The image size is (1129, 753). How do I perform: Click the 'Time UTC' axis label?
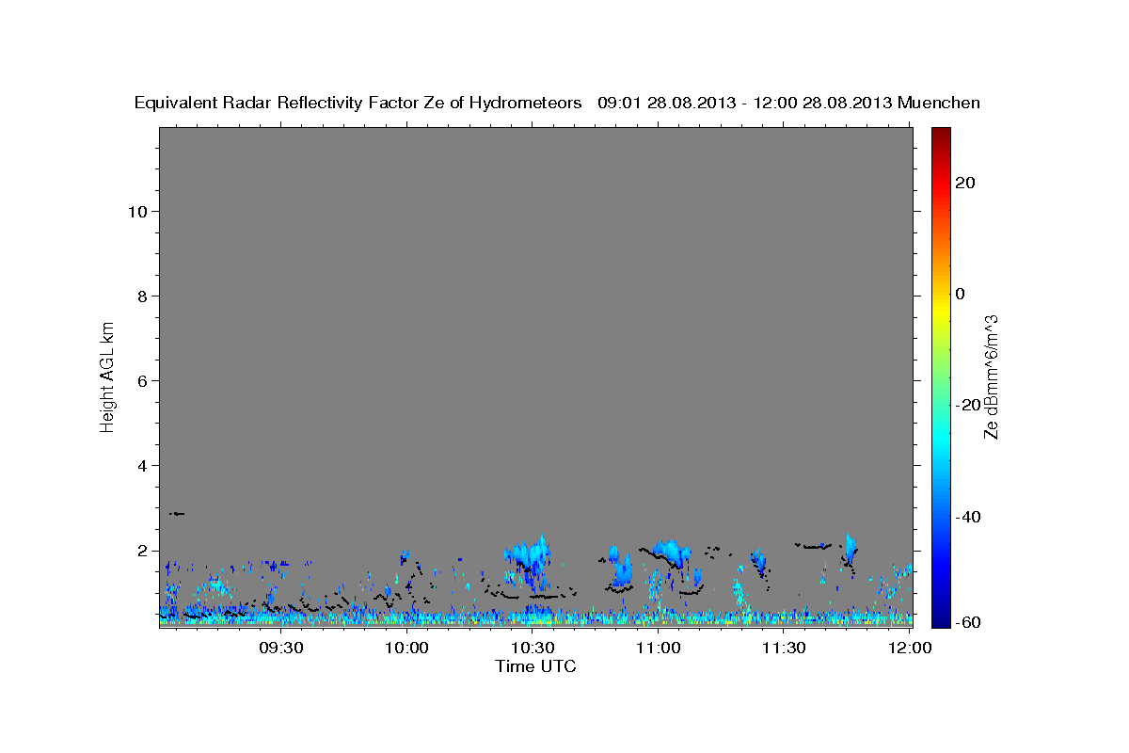pyautogui.click(x=535, y=666)
